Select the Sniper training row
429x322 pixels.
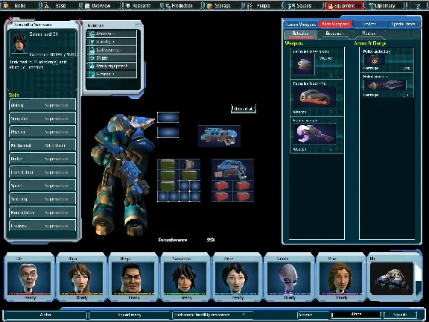(112, 58)
